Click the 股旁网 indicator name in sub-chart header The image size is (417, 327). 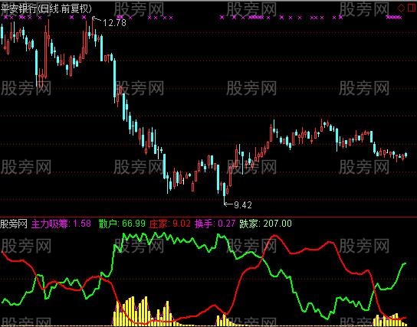coord(14,224)
